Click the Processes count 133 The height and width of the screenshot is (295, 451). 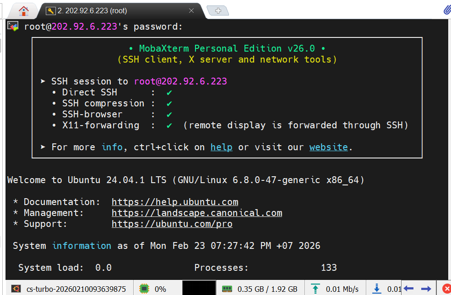(x=329, y=268)
